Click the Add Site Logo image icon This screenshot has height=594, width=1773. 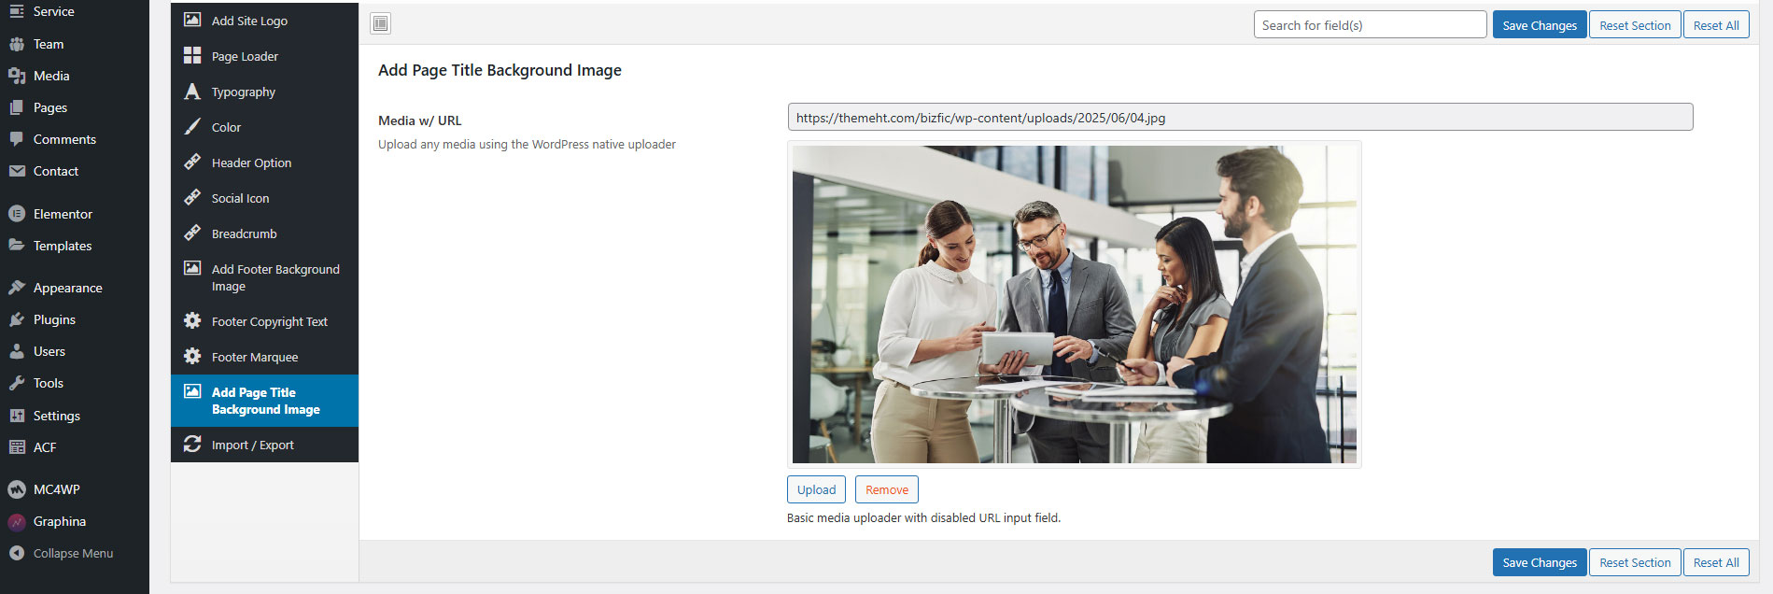[192, 20]
